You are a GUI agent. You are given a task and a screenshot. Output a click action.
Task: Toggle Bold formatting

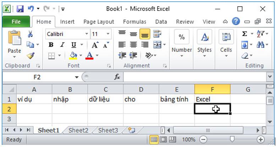51,45
